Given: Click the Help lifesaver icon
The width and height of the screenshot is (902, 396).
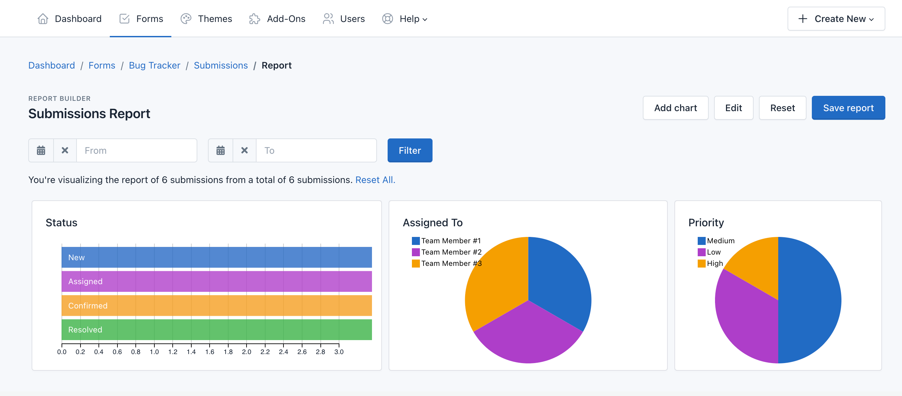Looking at the screenshot, I should tap(387, 19).
